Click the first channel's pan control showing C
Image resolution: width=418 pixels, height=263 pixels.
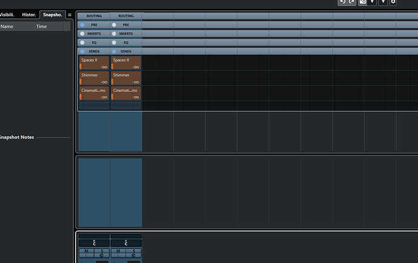pyautogui.click(x=94, y=243)
